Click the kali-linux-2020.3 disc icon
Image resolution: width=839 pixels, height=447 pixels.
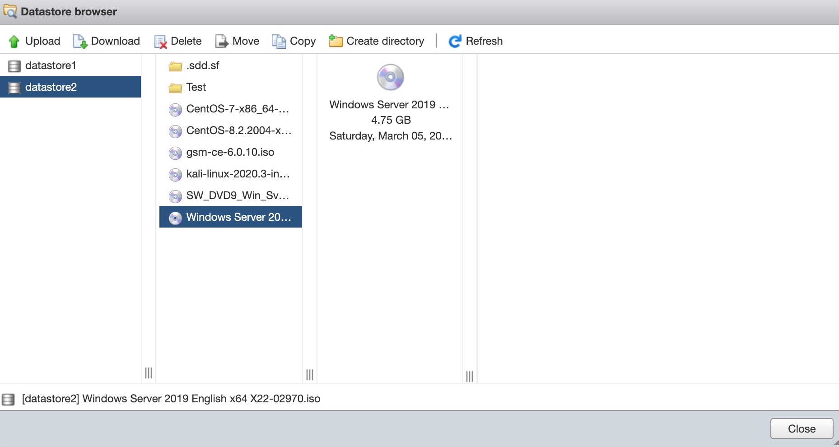(x=175, y=175)
